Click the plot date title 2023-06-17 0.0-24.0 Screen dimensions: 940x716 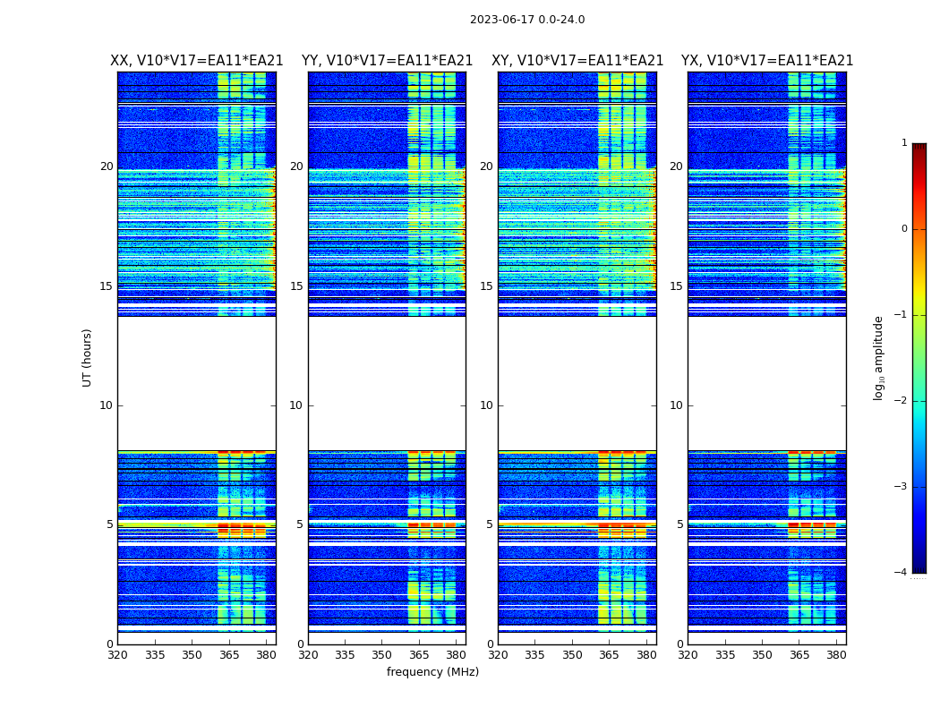[526, 20]
